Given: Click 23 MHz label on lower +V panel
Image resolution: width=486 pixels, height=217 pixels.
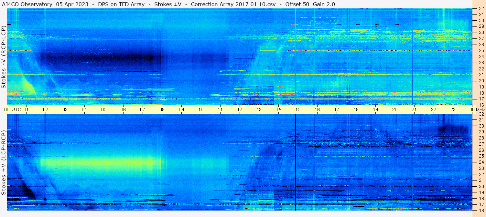Looking at the screenshot, I should coord(481,168).
